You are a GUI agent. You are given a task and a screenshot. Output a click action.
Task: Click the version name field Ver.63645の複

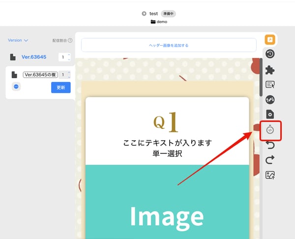pos(39,75)
